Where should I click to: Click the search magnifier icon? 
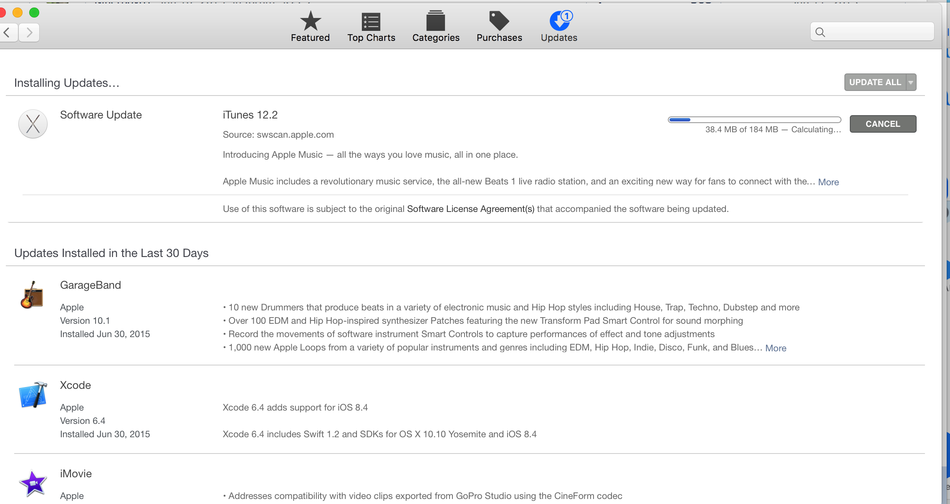click(820, 32)
